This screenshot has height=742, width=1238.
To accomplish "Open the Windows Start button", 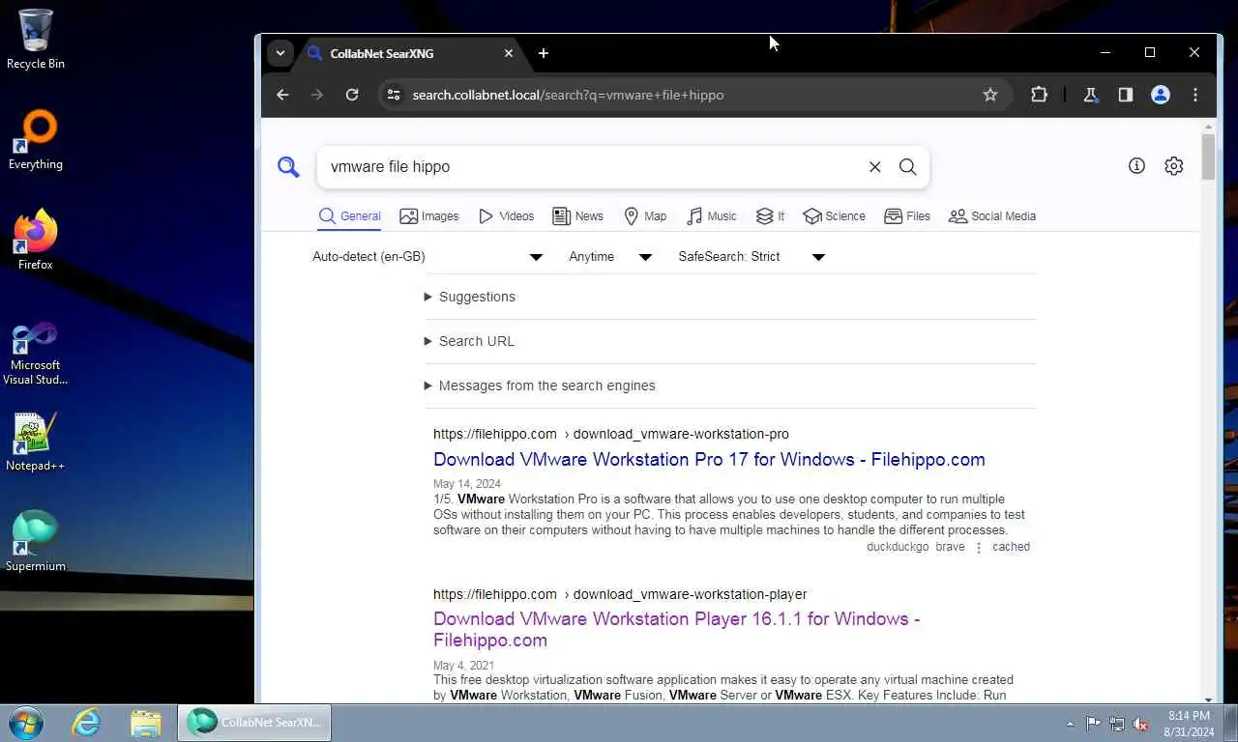I will pos(26,723).
